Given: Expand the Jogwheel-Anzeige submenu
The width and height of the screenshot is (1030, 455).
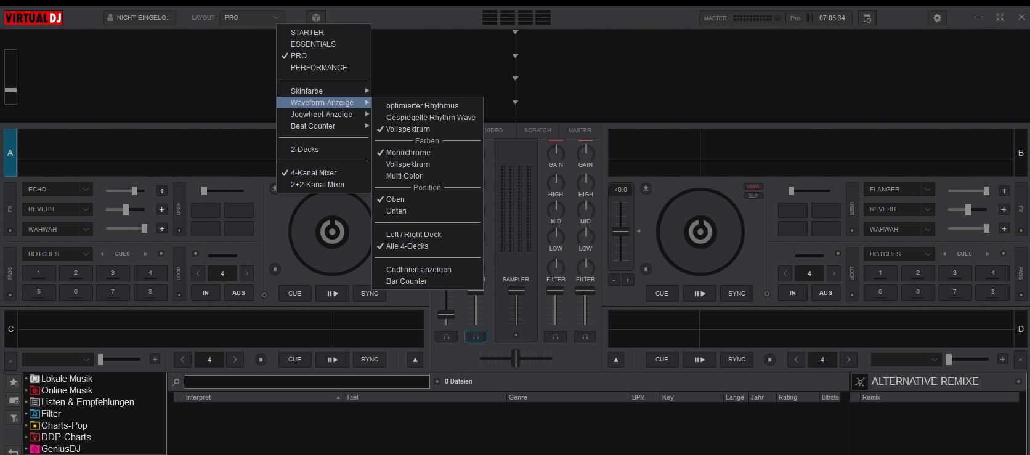Looking at the screenshot, I should [x=323, y=115].
